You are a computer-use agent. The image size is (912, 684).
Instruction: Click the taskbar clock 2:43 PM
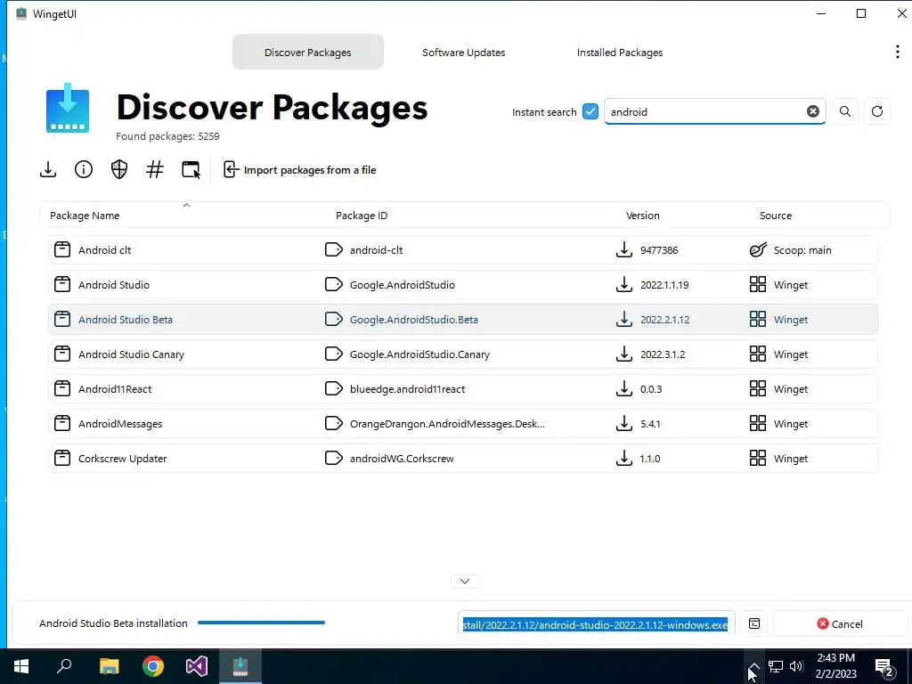point(835,658)
